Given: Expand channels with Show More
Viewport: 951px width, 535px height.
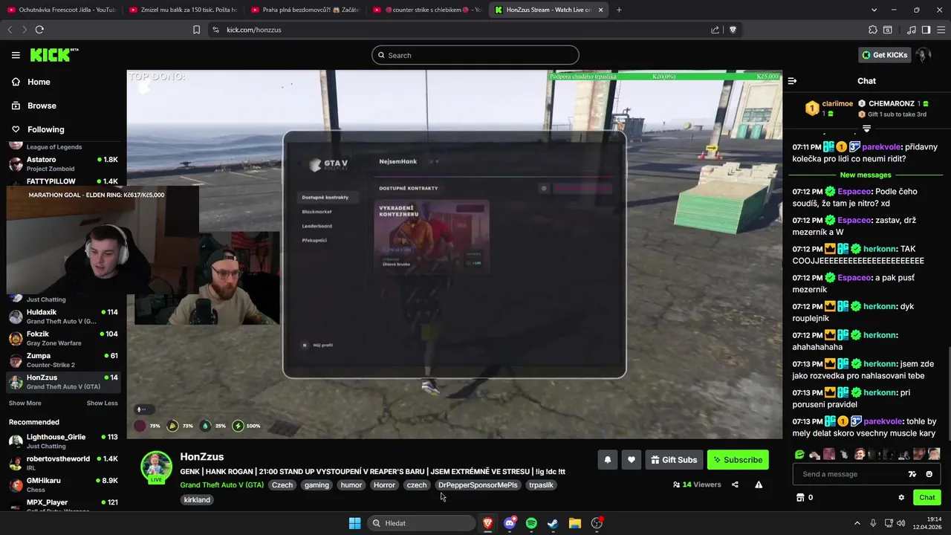Looking at the screenshot, I should point(25,403).
